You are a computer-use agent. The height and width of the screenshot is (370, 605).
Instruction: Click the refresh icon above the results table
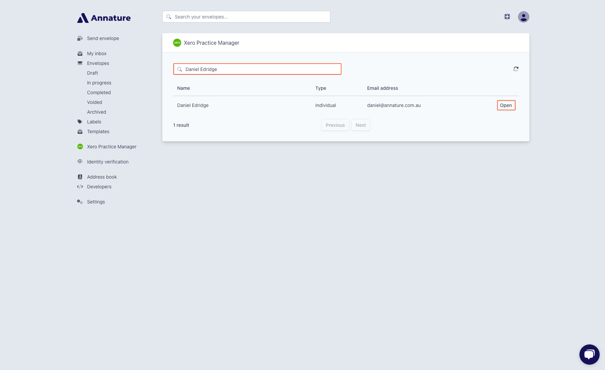[x=516, y=69]
